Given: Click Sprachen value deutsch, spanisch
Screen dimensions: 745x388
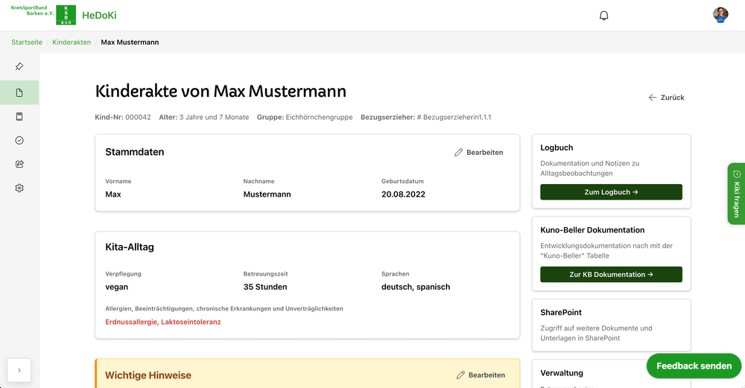Looking at the screenshot, I should pos(416,287).
